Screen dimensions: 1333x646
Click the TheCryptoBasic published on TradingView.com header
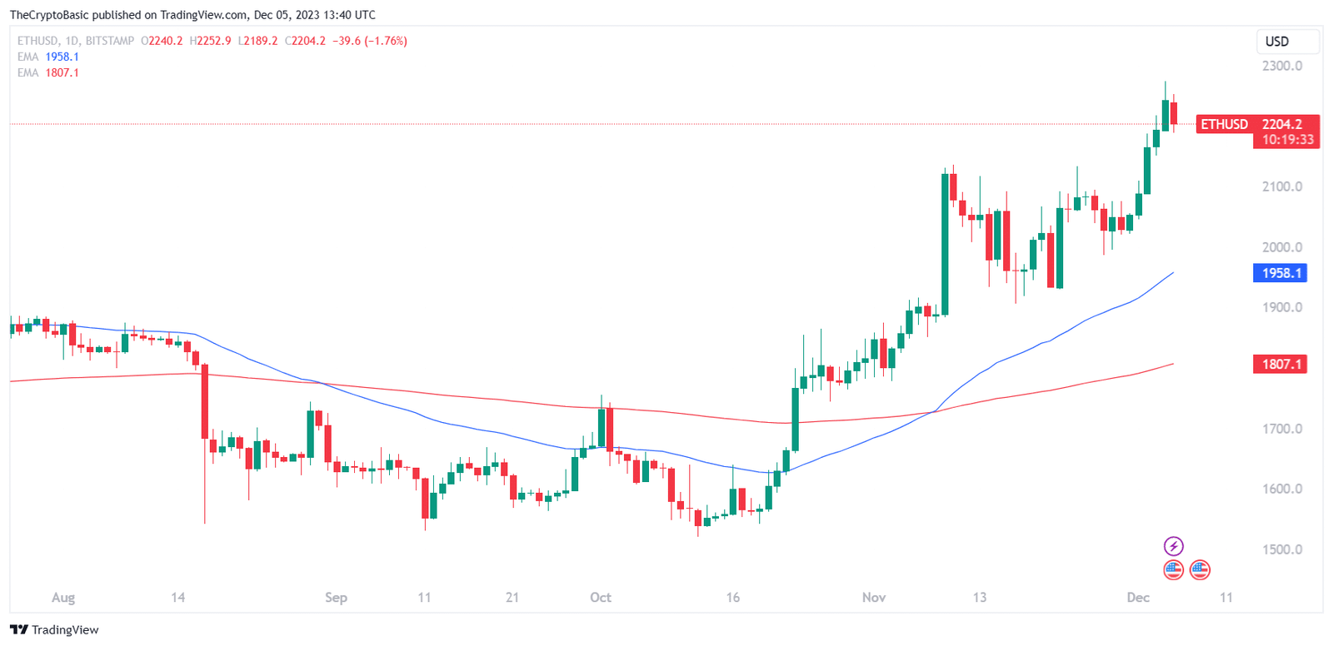(192, 15)
